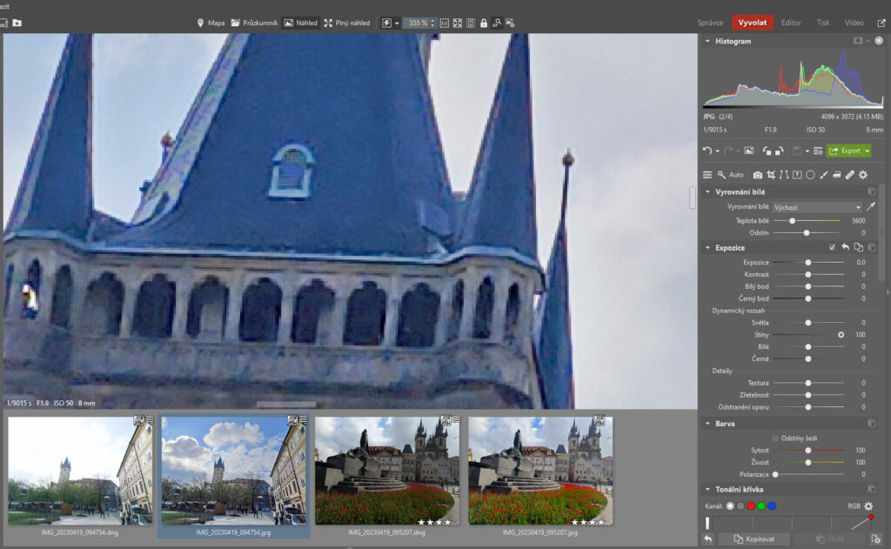
Task: Pick the white balance eyedropper
Action: tap(871, 207)
